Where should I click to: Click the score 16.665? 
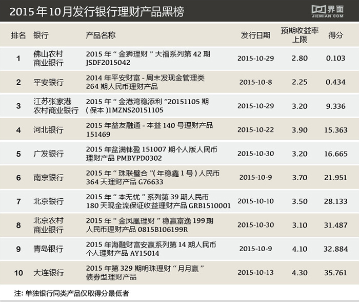pos(335,154)
